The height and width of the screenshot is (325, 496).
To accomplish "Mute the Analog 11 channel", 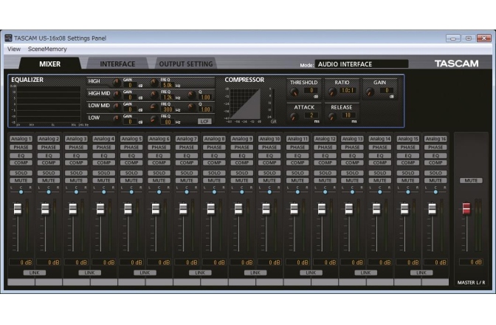I will [297, 180].
